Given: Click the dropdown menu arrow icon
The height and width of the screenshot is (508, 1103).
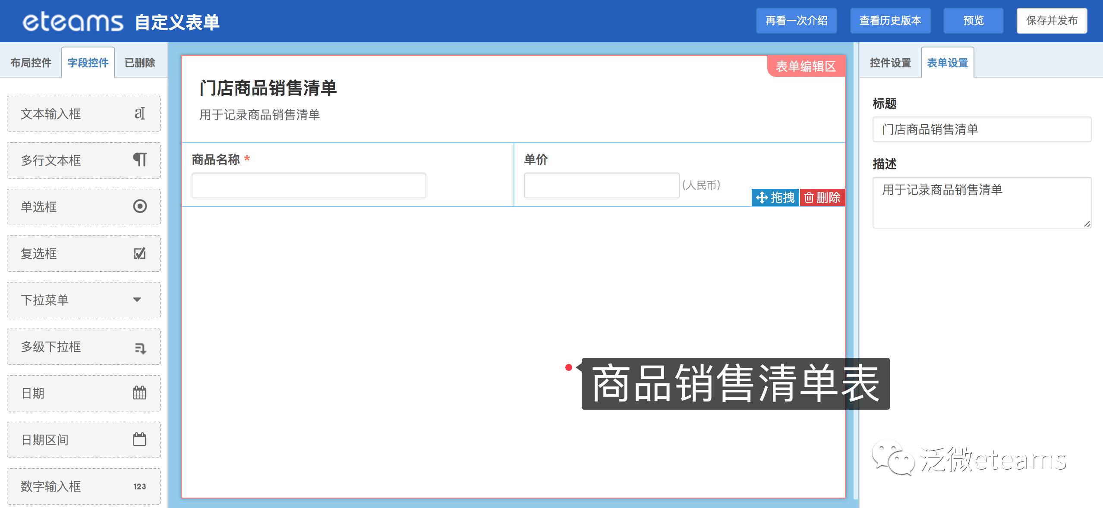Looking at the screenshot, I should 137,300.
